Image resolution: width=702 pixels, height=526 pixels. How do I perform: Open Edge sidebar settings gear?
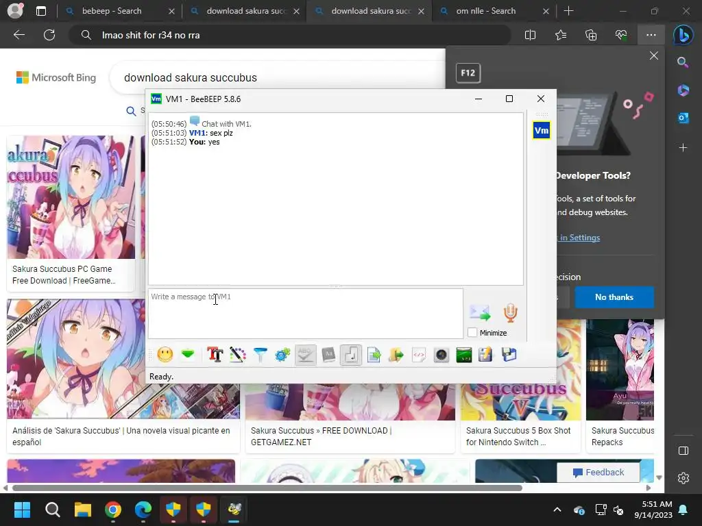click(x=683, y=478)
